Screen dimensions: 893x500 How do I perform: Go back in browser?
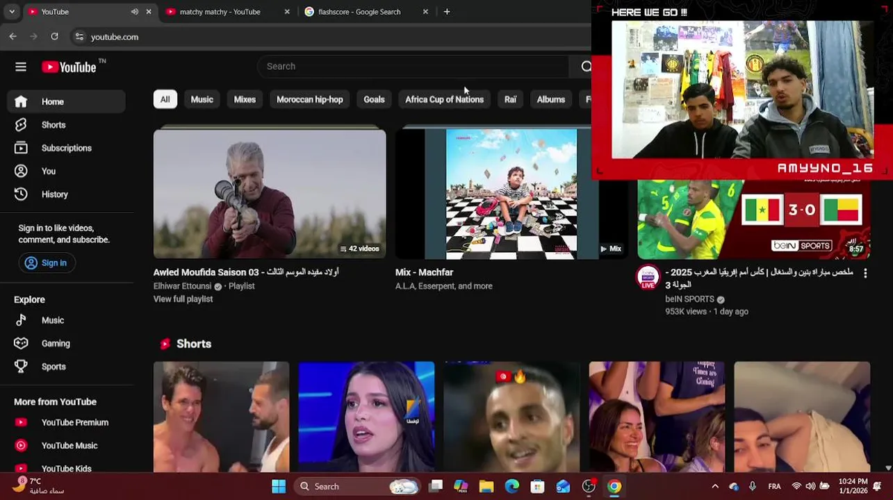pos(13,36)
